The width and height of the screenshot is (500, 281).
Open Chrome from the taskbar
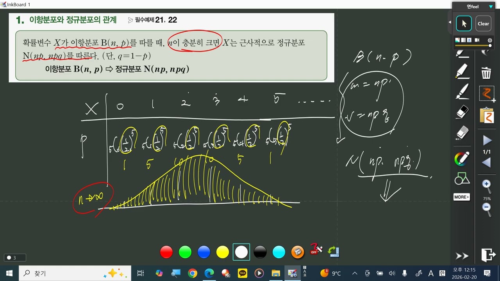192,273
